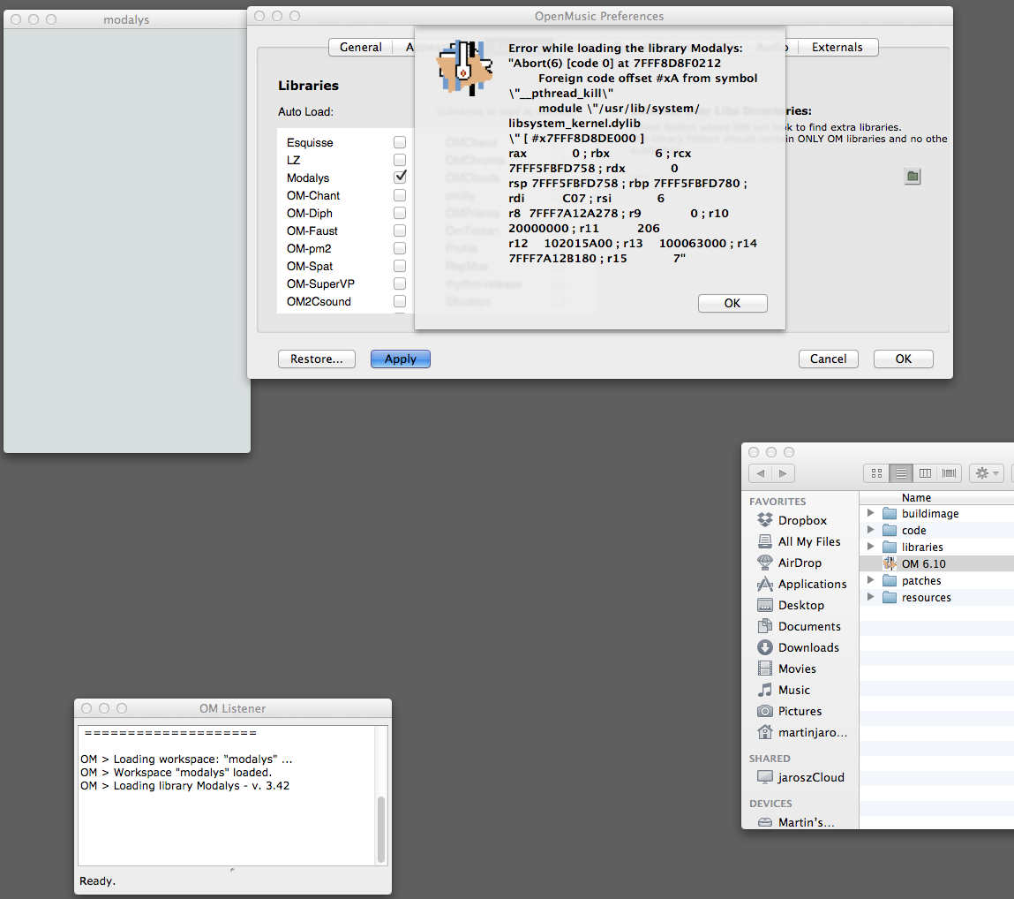Confirm Preferences with the OK button
This screenshot has width=1014, height=899.
(x=903, y=359)
